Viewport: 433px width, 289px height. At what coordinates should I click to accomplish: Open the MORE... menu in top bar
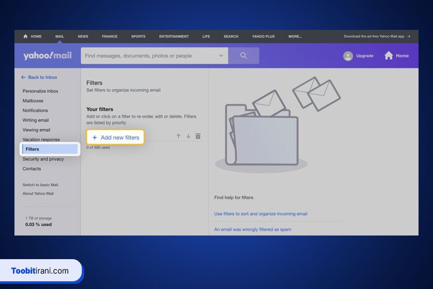coord(295,37)
